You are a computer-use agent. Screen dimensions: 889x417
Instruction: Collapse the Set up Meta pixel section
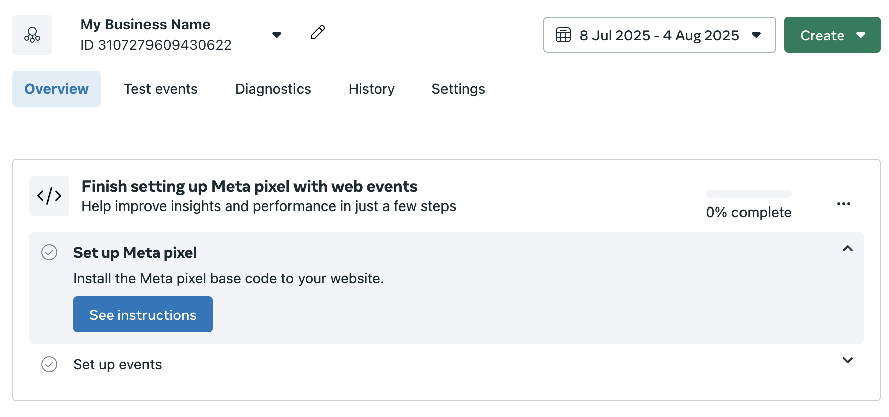847,249
